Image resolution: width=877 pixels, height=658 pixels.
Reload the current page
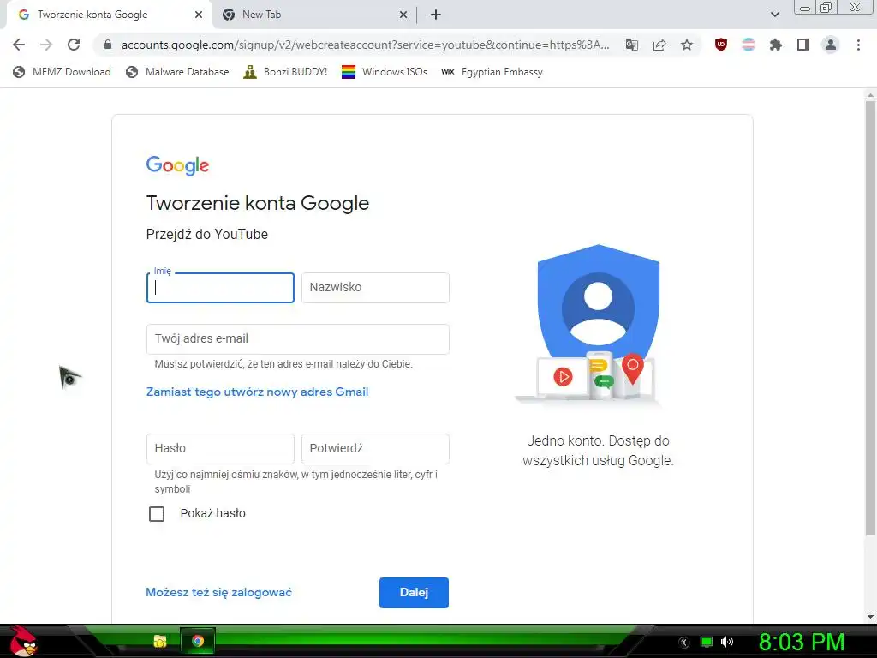74,45
